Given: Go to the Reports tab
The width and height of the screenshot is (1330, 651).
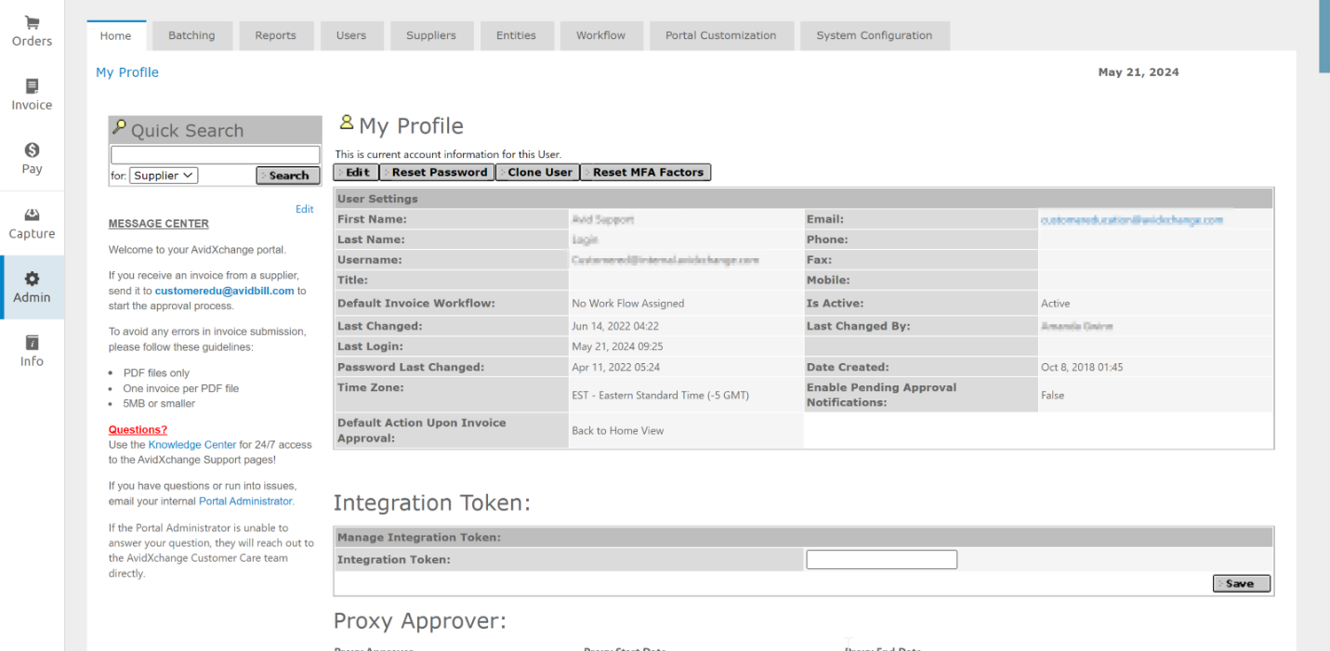Looking at the screenshot, I should [x=275, y=35].
